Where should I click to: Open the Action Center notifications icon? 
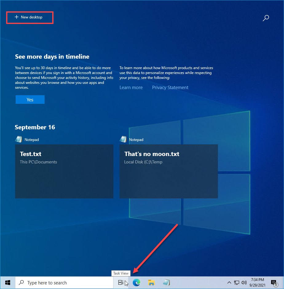coord(274,283)
